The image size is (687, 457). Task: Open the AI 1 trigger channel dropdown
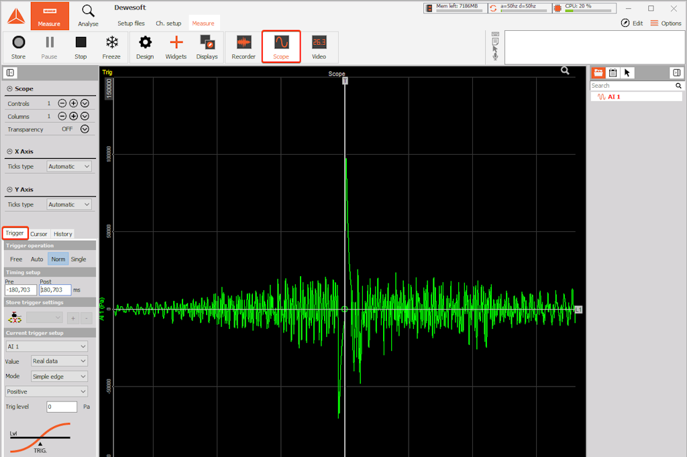[x=46, y=346]
